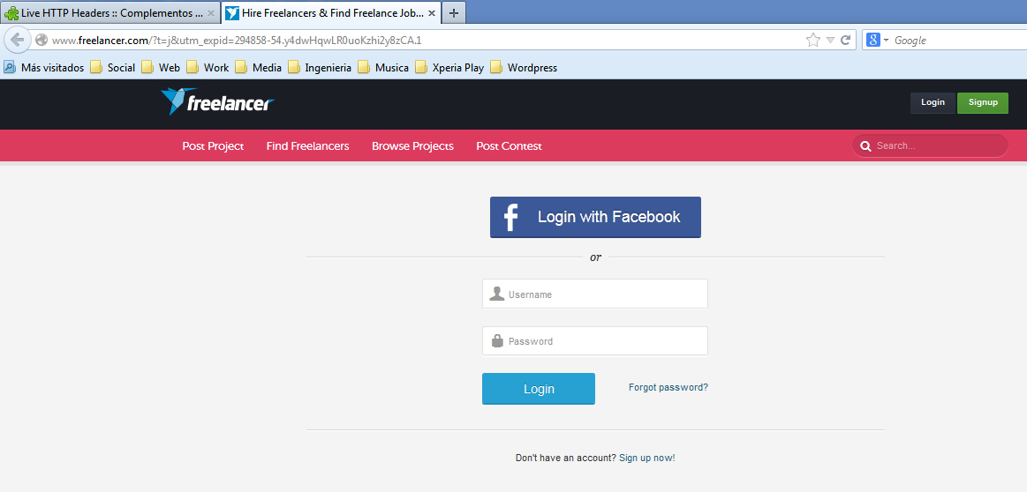The height and width of the screenshot is (492, 1027).
Task: Reload the page with the refresh icon
Action: pos(846,40)
